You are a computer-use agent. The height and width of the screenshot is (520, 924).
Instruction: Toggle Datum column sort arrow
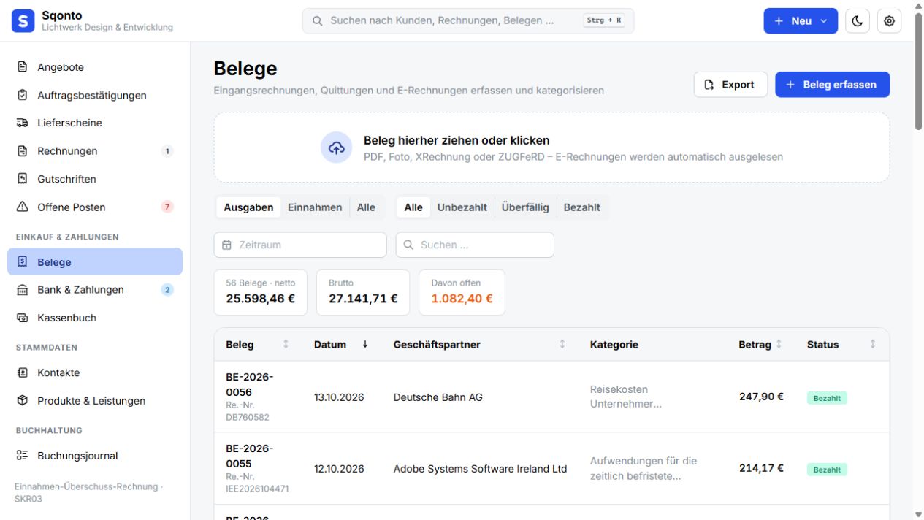[x=365, y=344]
